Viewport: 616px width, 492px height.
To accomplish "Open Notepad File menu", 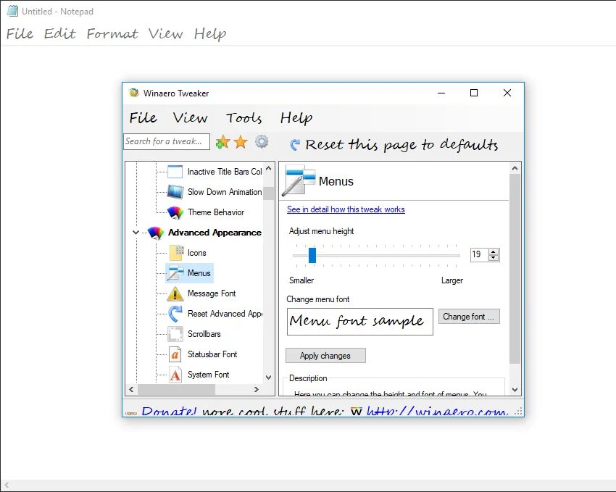I will 20,34.
